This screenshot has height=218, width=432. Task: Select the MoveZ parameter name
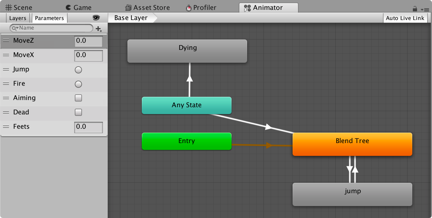(x=24, y=41)
